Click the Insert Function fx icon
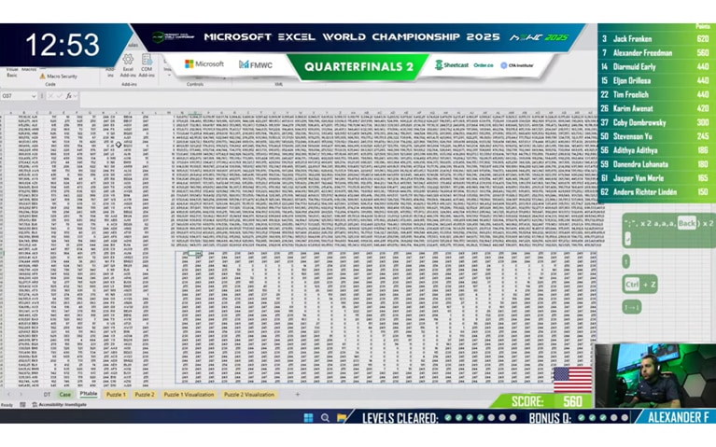This screenshot has height=447, width=716. point(69,96)
